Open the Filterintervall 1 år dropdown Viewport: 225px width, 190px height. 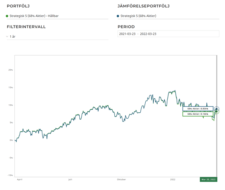(58, 37)
